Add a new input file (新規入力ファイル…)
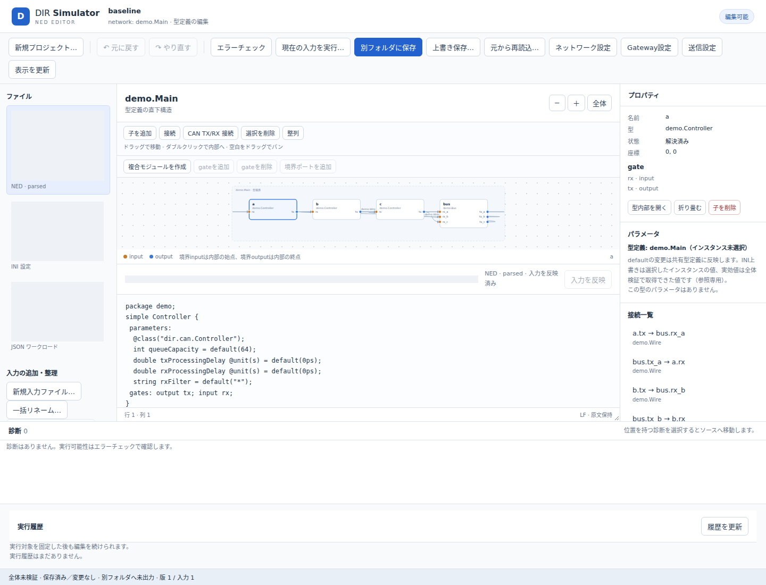The width and height of the screenshot is (766, 585). point(44,391)
